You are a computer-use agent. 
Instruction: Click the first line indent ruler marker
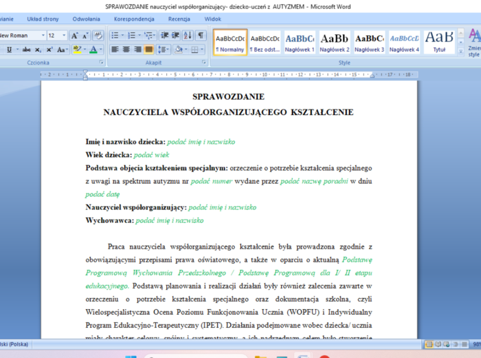(85, 72)
